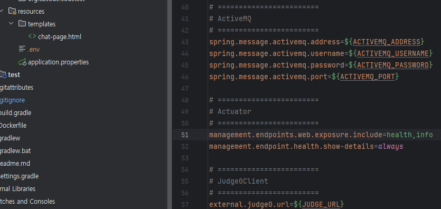
Task: Select application.properties in the tree
Action: click(x=58, y=62)
